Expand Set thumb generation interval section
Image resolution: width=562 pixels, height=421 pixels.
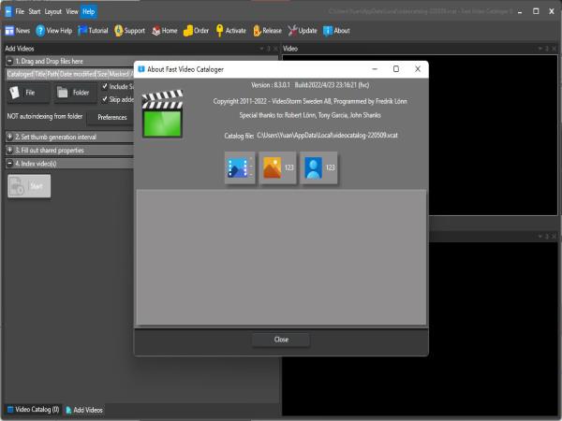[9, 137]
